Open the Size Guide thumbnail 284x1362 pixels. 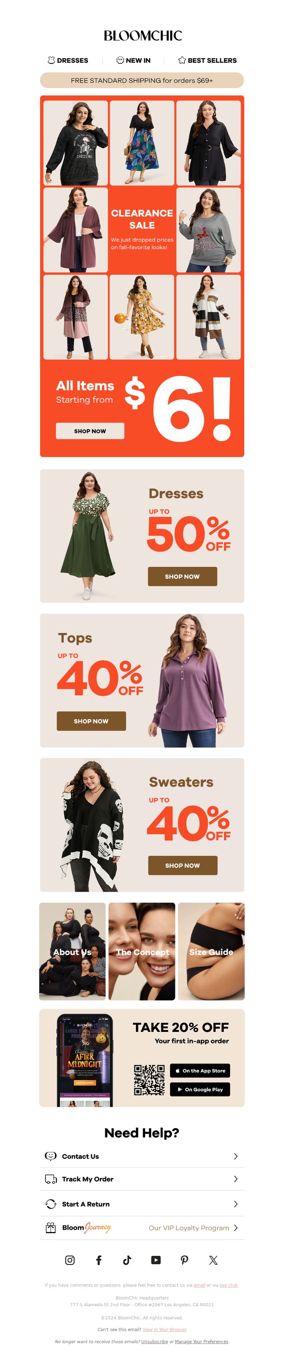point(211,951)
